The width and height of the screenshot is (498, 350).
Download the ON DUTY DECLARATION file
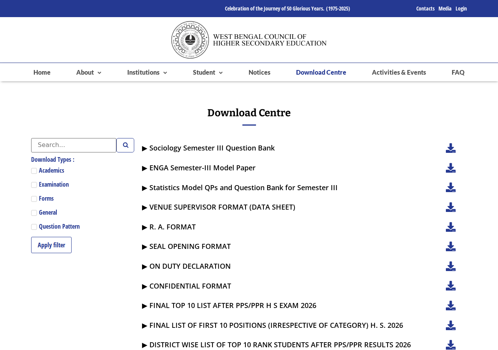tap(451, 266)
